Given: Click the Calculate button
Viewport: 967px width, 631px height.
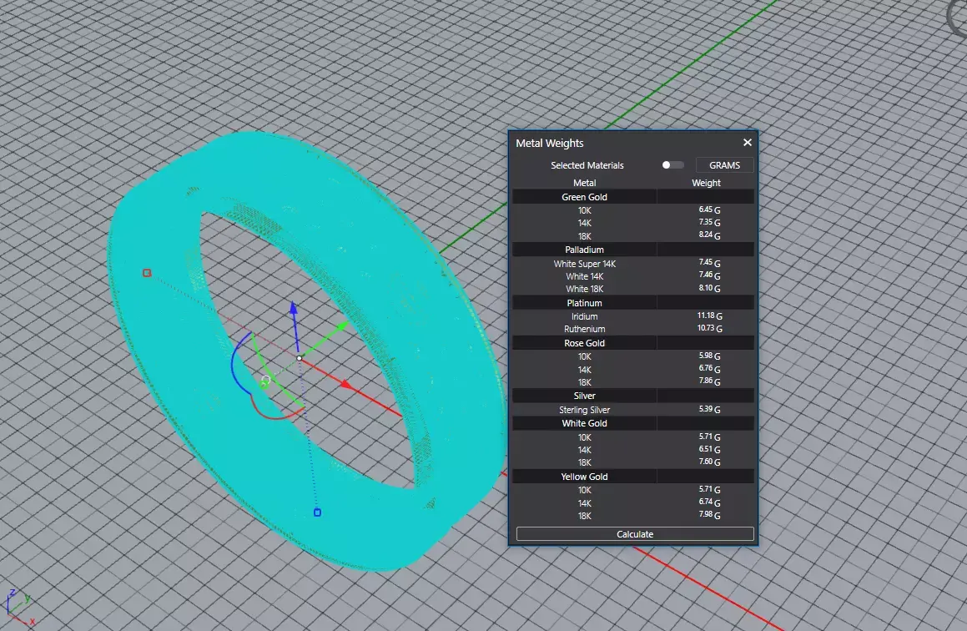Looking at the screenshot, I should (635, 534).
